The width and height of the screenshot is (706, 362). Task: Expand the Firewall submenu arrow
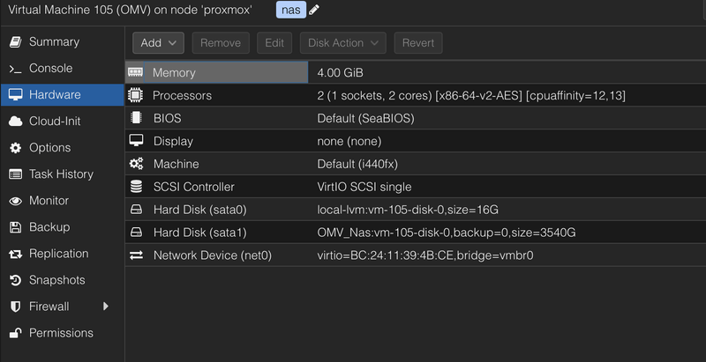(x=106, y=307)
